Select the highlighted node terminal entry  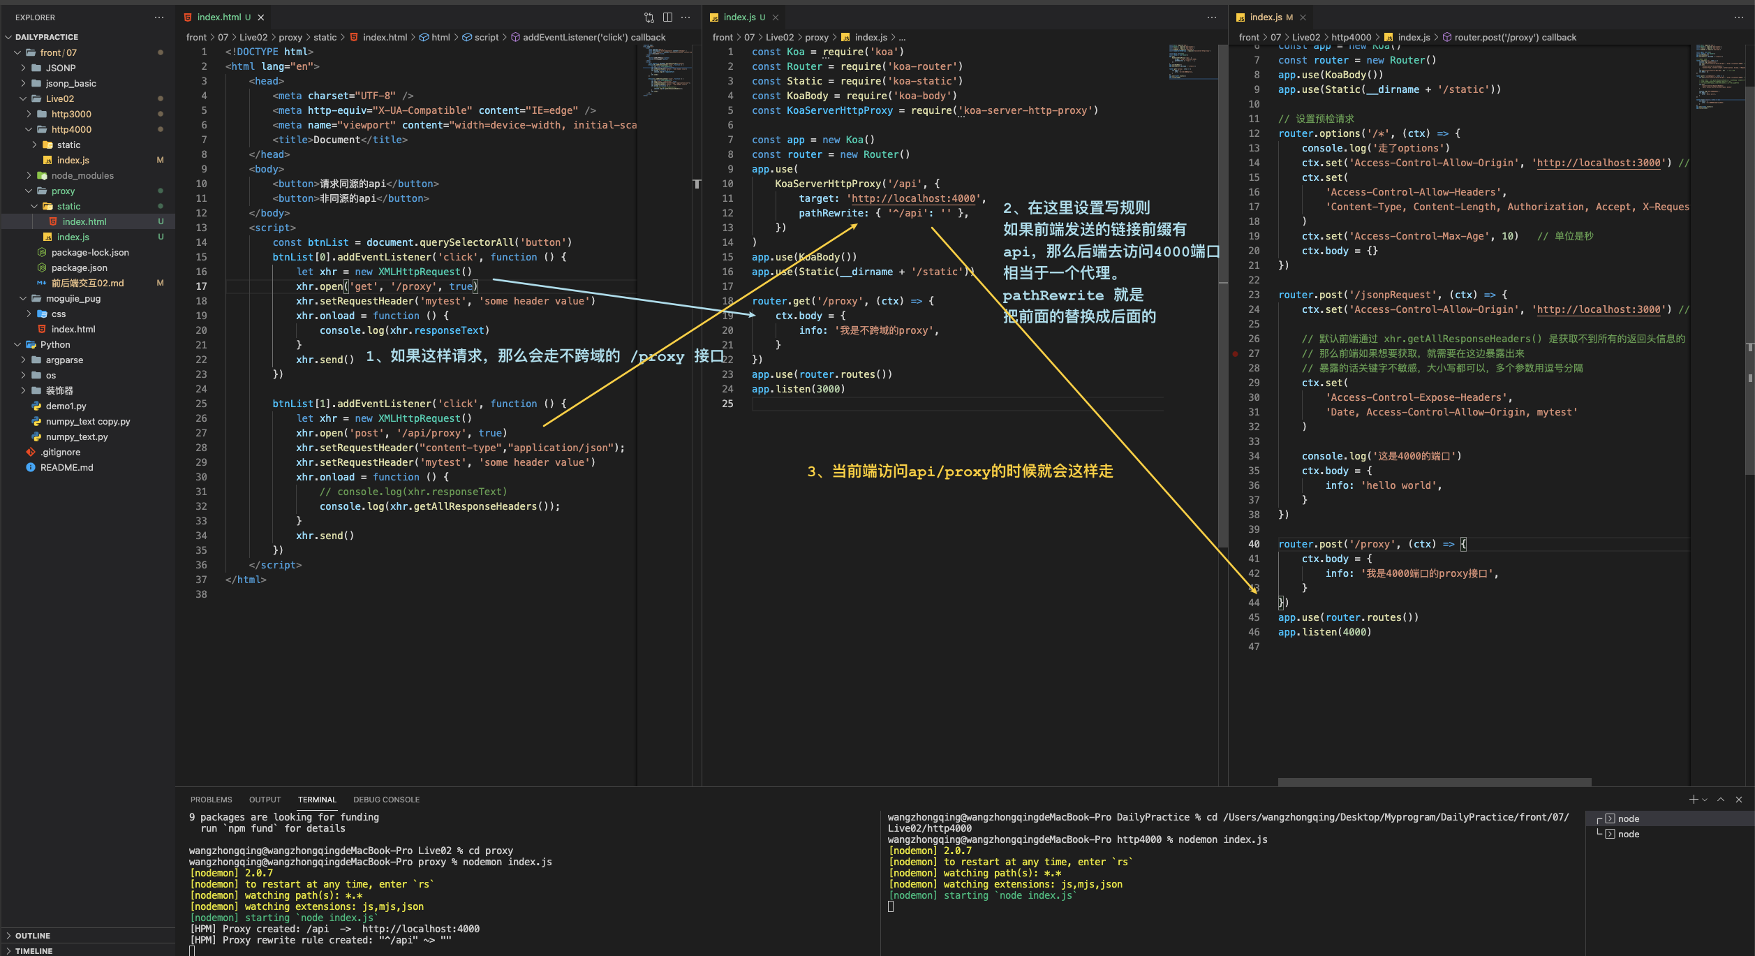pyautogui.click(x=1671, y=818)
